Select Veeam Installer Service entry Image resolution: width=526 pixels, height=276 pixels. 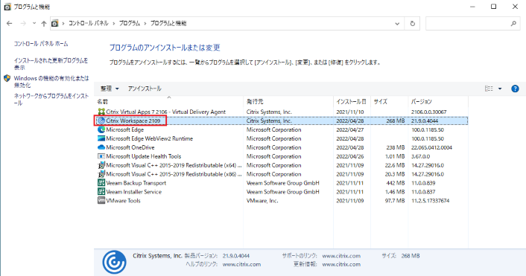click(281, 192)
